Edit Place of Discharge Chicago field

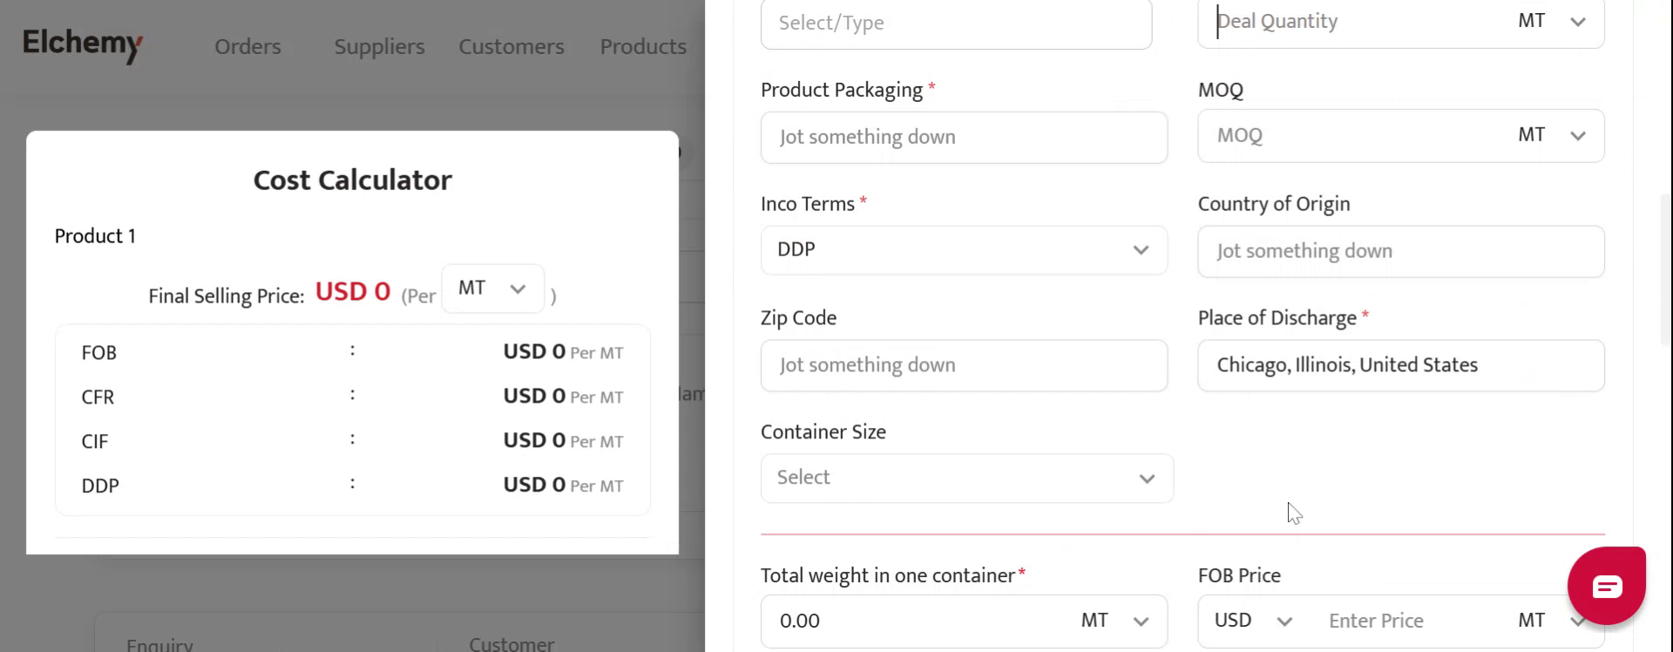coord(1400,365)
